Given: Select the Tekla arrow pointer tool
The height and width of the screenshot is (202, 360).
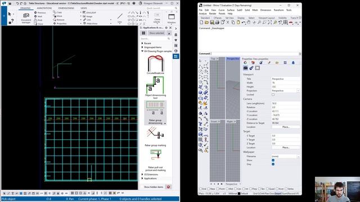Looking at the screenshot, I should (10, 14).
